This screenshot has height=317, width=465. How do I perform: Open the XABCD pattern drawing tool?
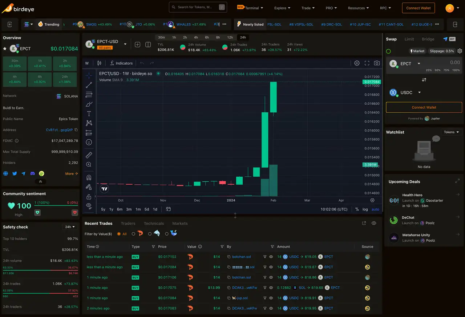pyautogui.click(x=89, y=123)
